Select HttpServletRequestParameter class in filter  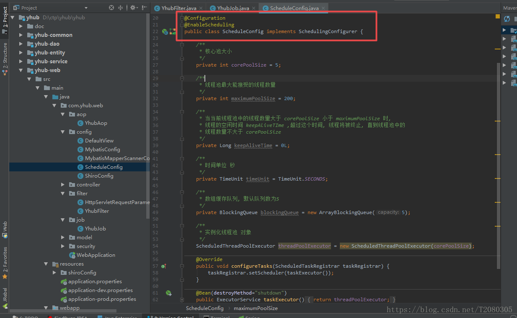click(114, 202)
